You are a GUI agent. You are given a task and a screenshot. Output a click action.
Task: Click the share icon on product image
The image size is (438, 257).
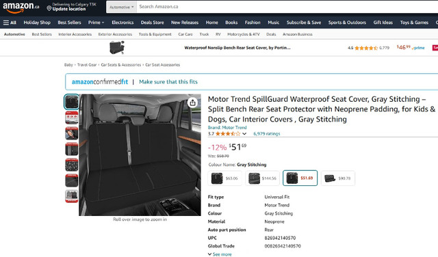[x=192, y=103]
